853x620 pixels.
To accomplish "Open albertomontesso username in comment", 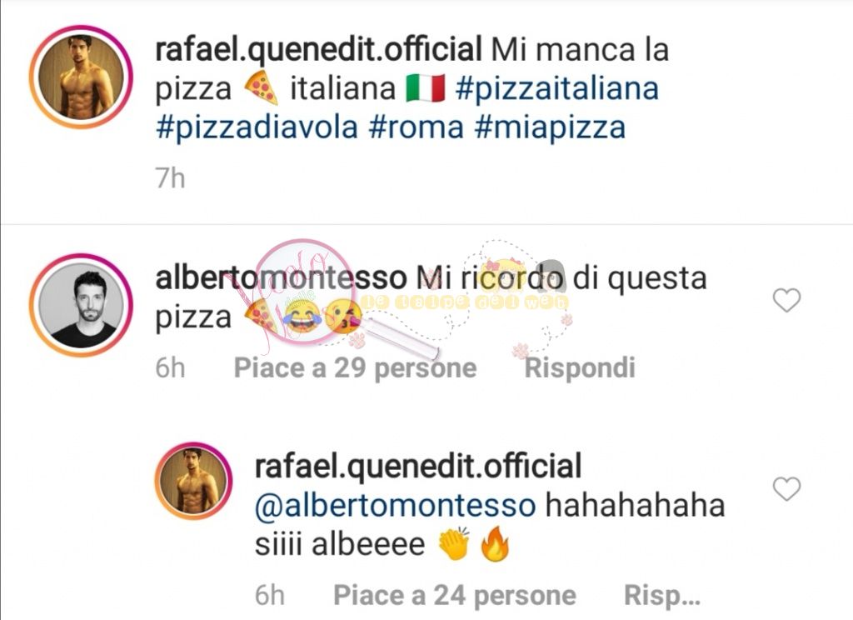I will [282, 277].
